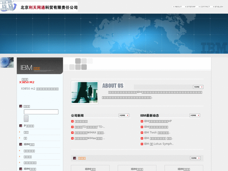Click the IBM最新动态 section heading
Image resolution: width=228 pixels, height=171 pixels.
[150, 115]
